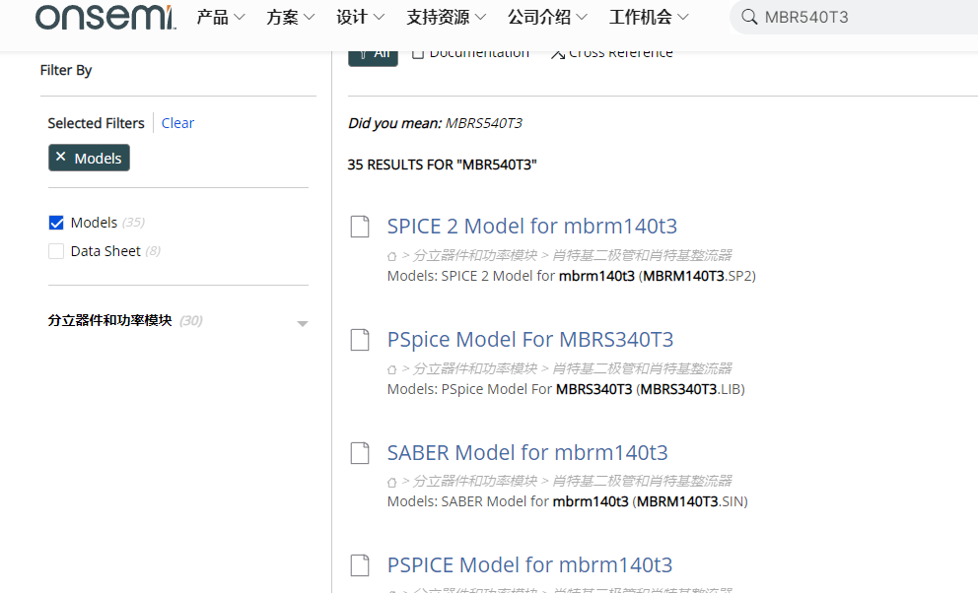
Task: Click document icon beside SPICE 2 Model result
Action: pos(360,227)
